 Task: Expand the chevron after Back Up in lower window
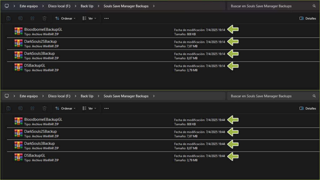[x=98, y=96]
